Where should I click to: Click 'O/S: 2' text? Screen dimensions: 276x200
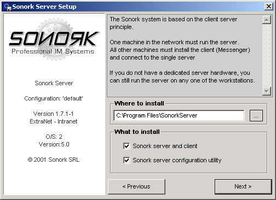click(x=54, y=137)
